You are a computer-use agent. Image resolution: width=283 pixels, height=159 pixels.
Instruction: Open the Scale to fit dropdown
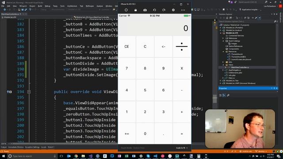182,148
